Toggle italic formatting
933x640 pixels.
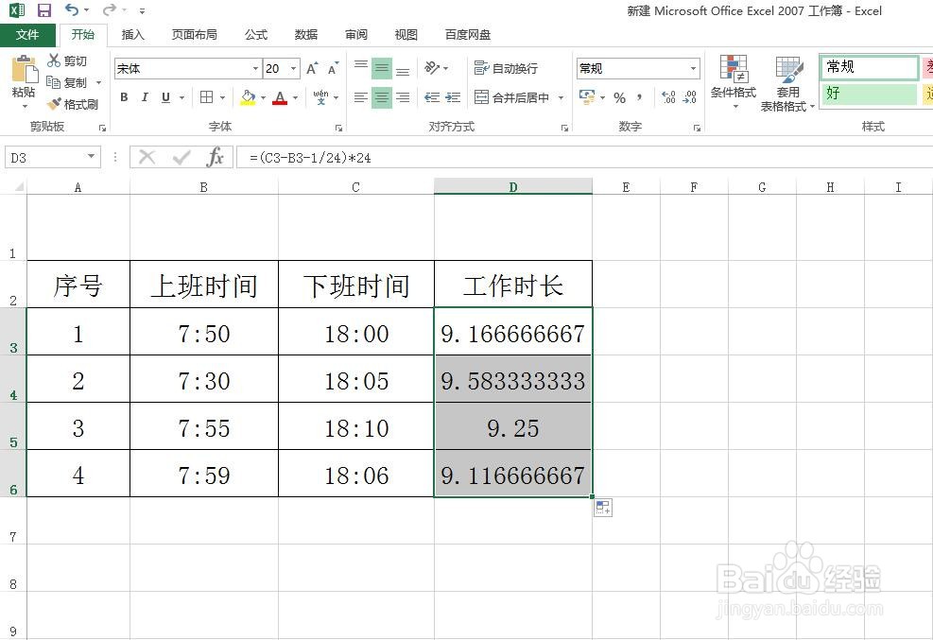pyautogui.click(x=145, y=97)
